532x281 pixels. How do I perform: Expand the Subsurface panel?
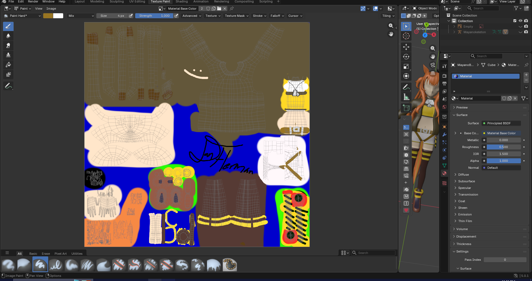[466, 181]
